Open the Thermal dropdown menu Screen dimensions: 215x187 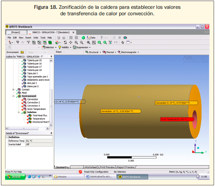coord(110,52)
